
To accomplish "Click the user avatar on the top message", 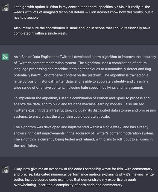I will [5, 7].
